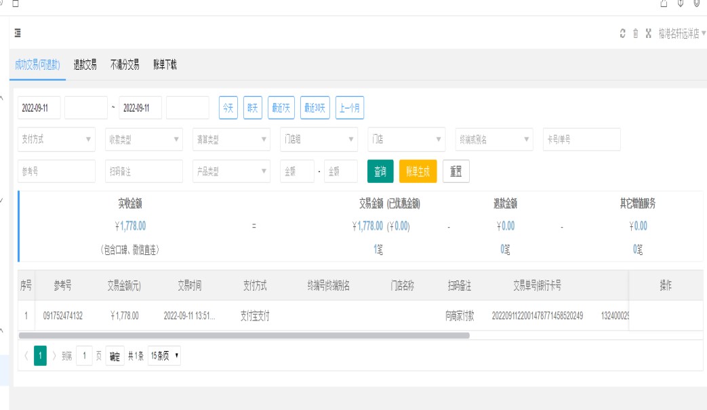Open the 支付方式 dropdown

tap(57, 140)
